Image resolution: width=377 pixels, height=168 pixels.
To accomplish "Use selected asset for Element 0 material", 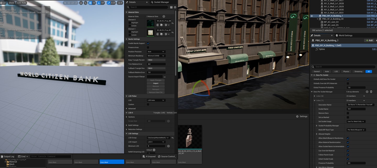I will click(158, 25).
